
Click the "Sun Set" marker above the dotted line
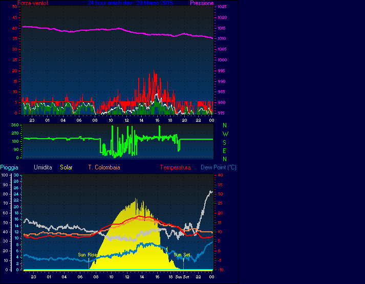point(182,255)
